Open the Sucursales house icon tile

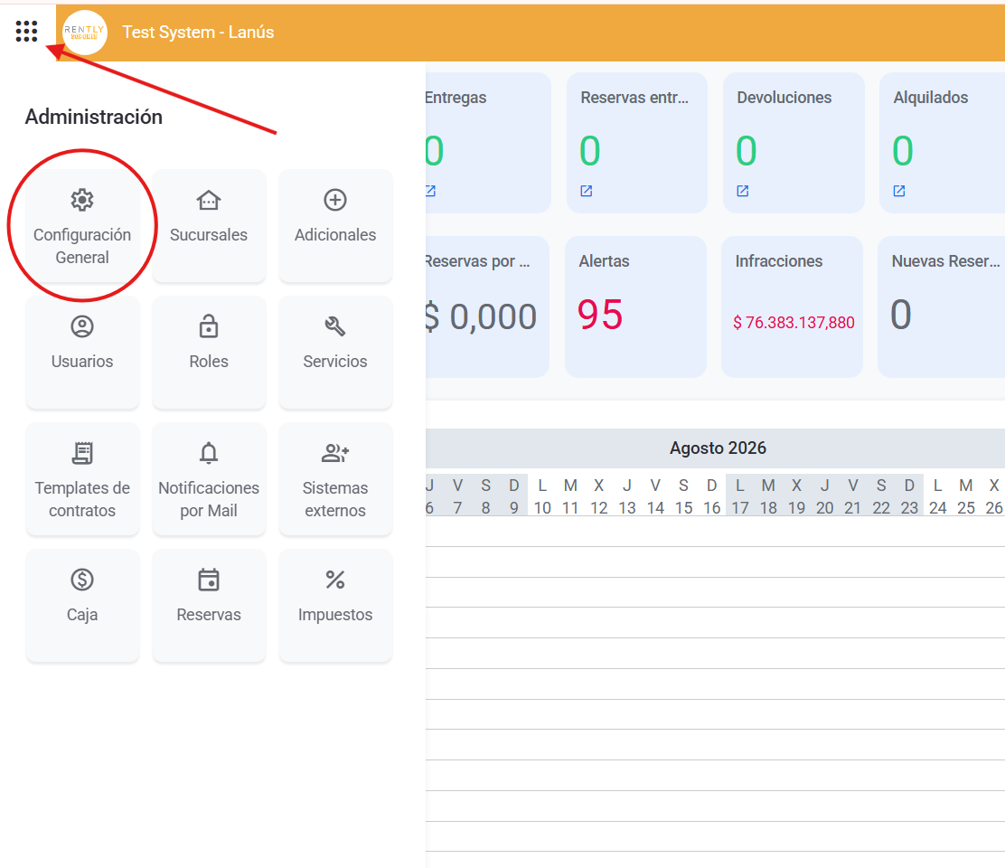[209, 226]
